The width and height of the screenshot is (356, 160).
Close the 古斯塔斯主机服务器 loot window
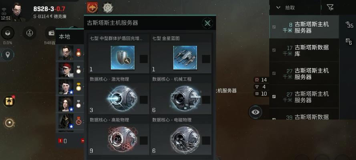[x=207, y=23]
